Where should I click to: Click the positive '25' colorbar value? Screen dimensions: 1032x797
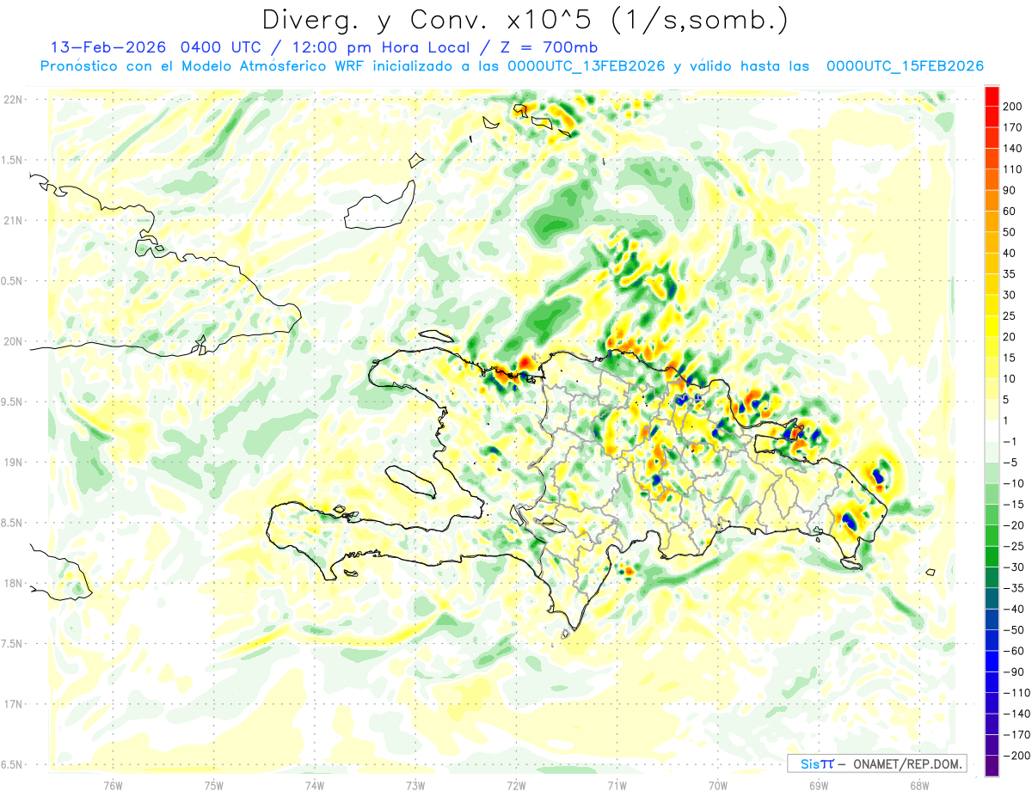click(x=1009, y=316)
